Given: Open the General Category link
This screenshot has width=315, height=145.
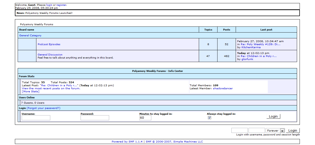Looking at the screenshot, I should click(x=30, y=36).
